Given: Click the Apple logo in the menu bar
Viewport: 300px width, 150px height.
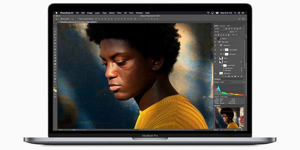Looking at the screenshot, I should pos(57,13).
